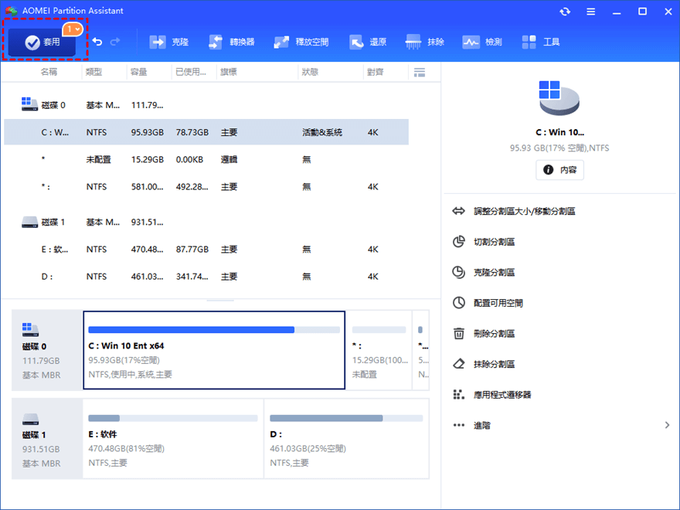Open 應用程式遷移器 app mover
This screenshot has width=680, height=510.
click(x=502, y=395)
